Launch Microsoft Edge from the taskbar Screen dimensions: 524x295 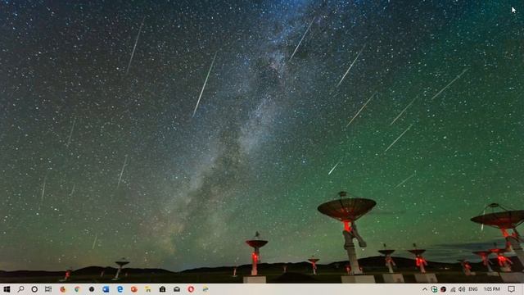pyautogui.click(x=120, y=289)
